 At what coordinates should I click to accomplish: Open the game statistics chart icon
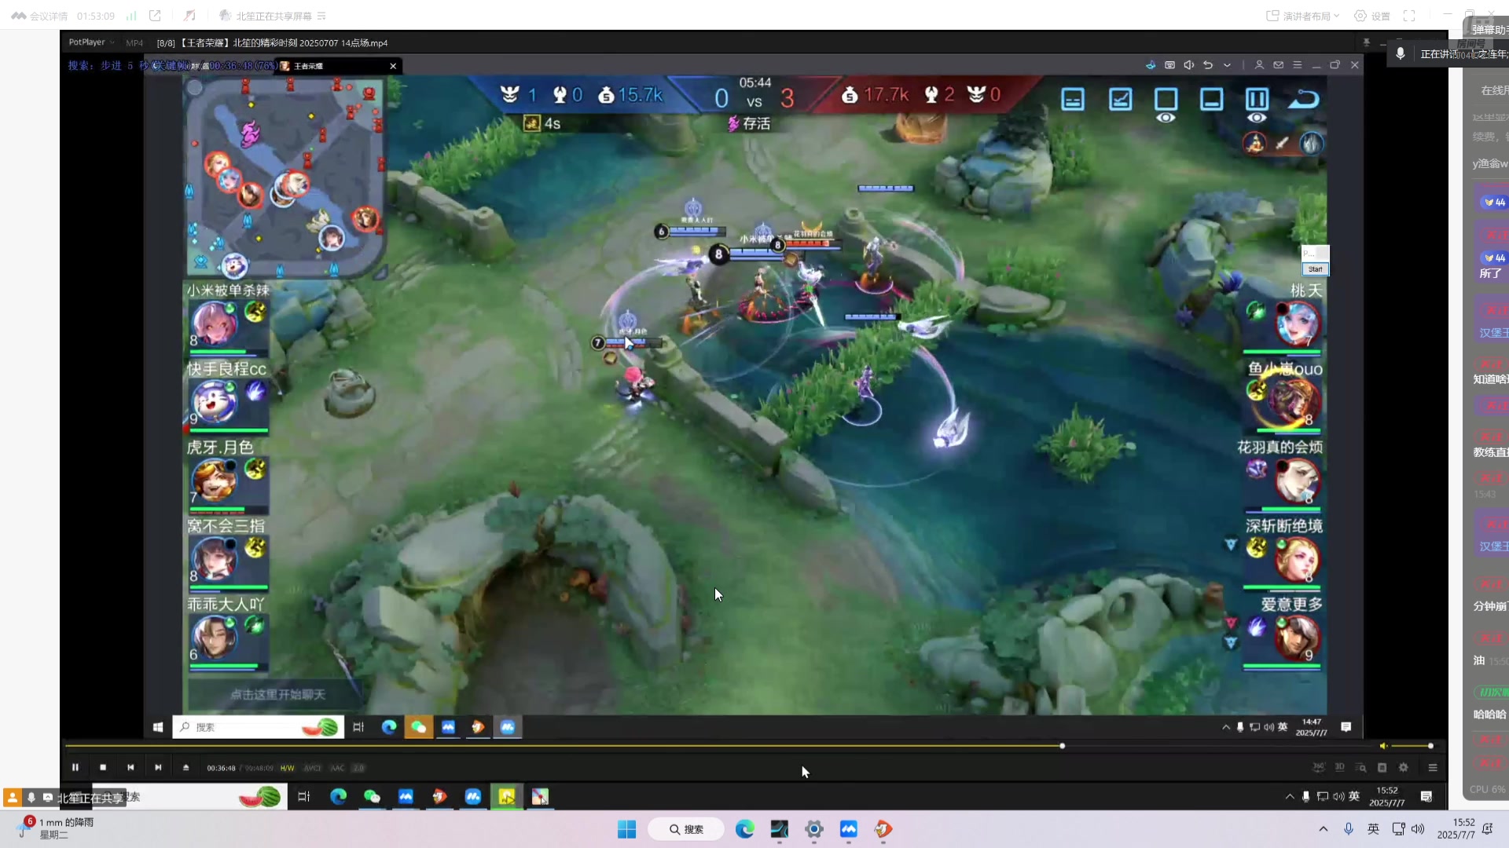1120,100
